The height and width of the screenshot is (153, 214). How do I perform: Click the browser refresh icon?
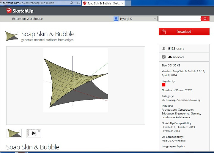(x=78, y=3)
